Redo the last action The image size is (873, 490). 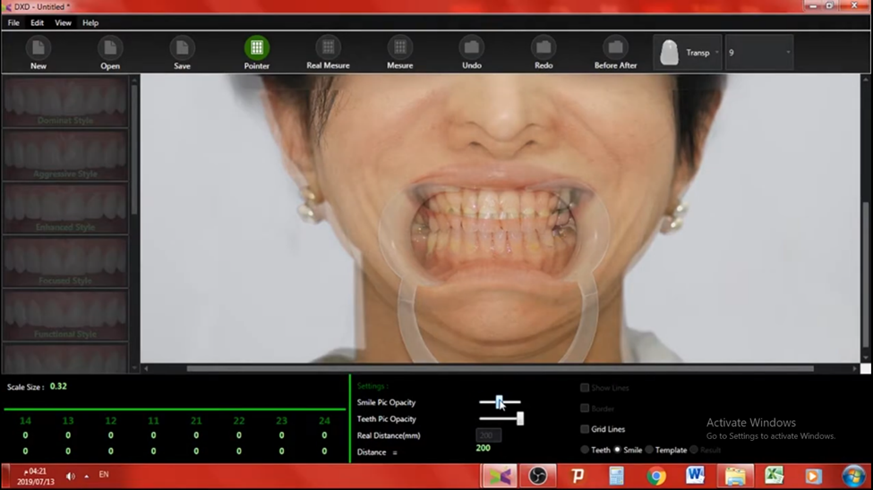pyautogui.click(x=543, y=47)
